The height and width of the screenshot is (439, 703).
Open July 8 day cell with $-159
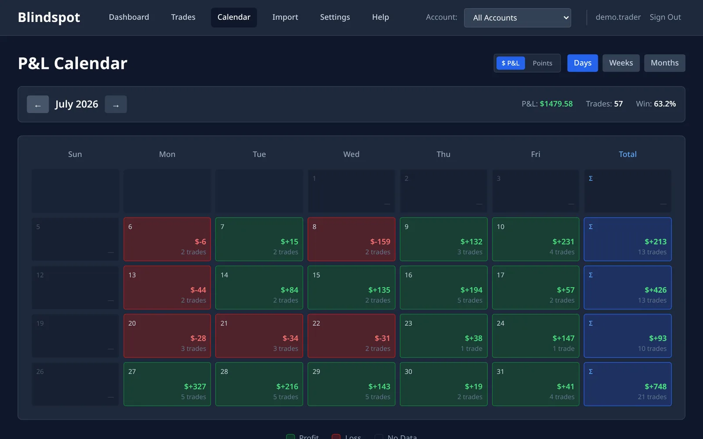pyautogui.click(x=351, y=239)
